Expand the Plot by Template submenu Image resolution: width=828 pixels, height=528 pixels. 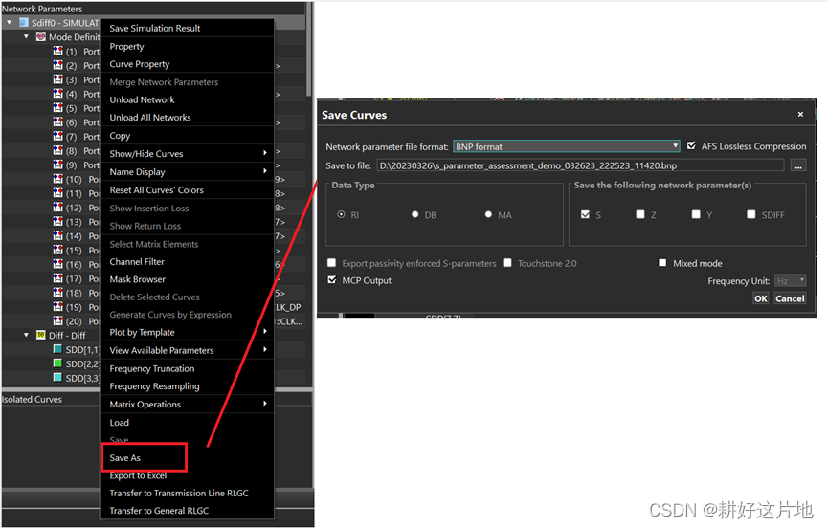187,332
